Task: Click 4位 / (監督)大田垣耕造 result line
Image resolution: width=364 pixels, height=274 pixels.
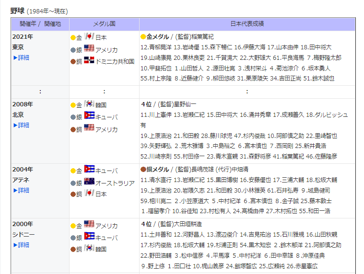Action: 172,224
